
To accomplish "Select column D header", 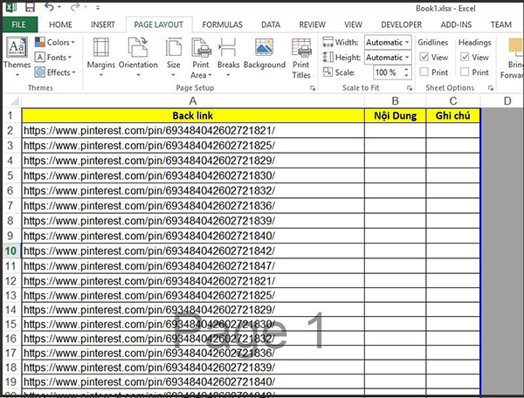I will [507, 101].
